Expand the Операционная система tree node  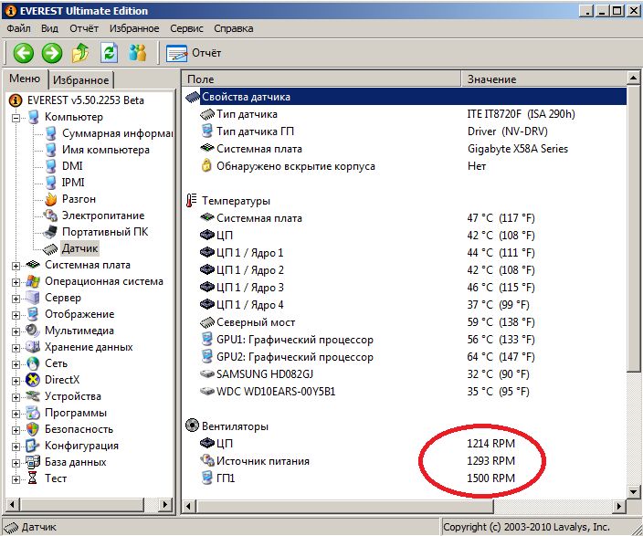[x=16, y=282]
